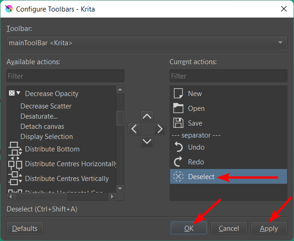The width and height of the screenshot is (294, 241).
Task: Select the Save entry in Current actions
Action: point(229,123)
